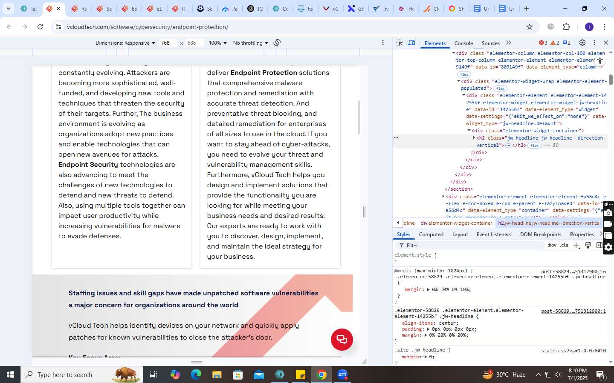The image size is (614, 383).
Task: Click the video record icon on side toolbar
Action: (x=608, y=224)
